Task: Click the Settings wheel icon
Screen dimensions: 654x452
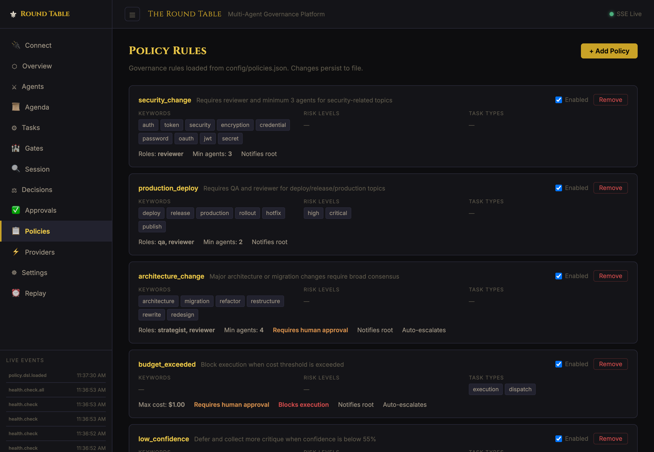Action: point(14,273)
